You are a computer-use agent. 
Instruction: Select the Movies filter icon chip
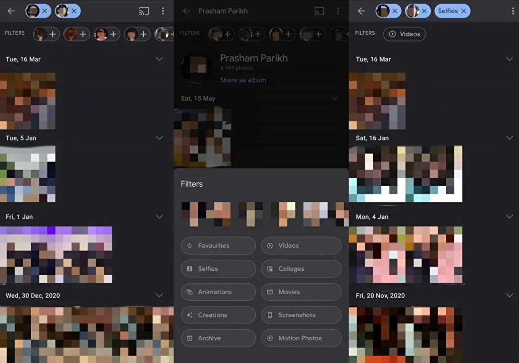[301, 292]
